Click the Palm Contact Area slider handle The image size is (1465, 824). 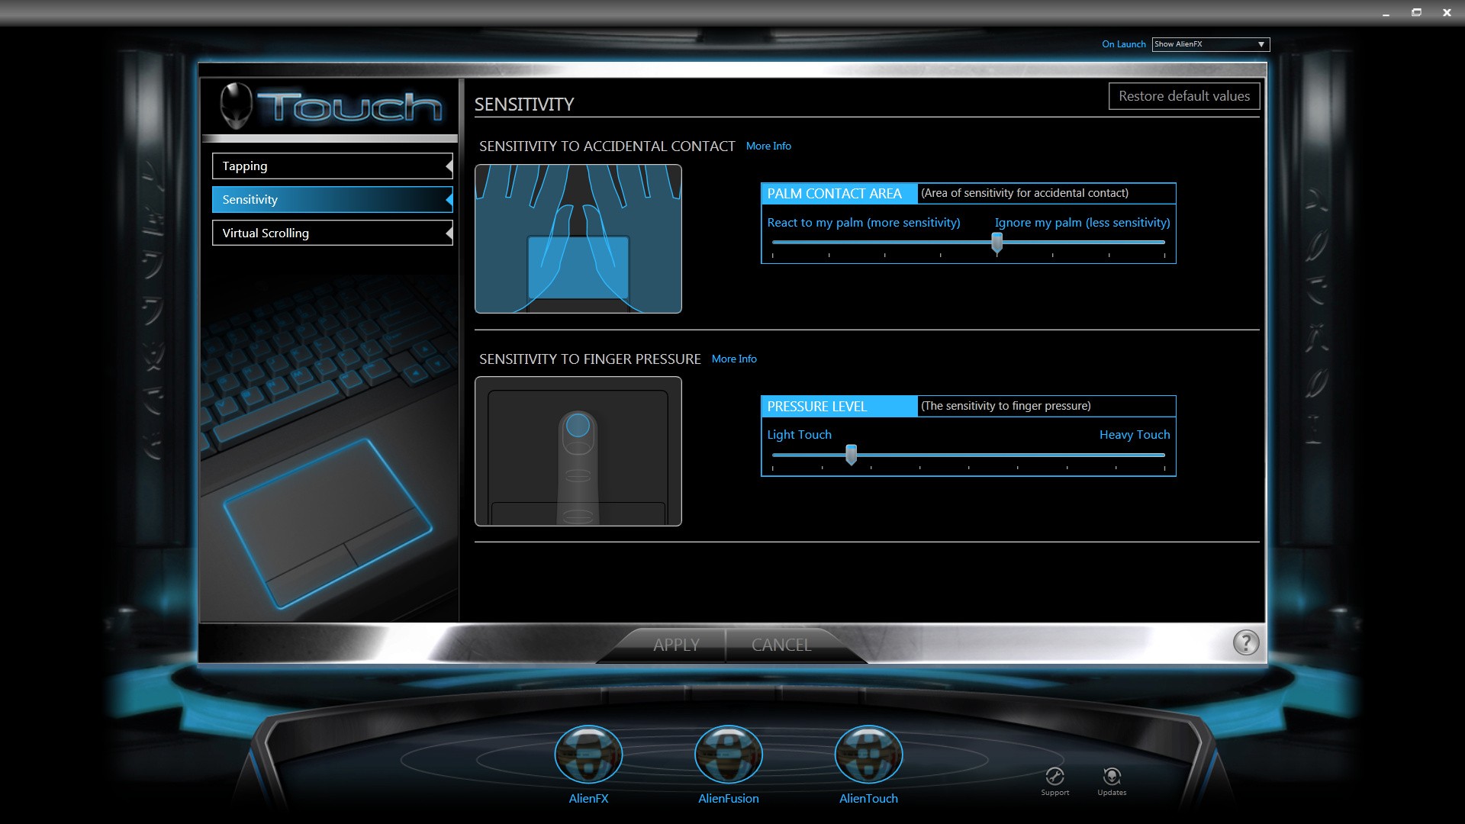click(x=997, y=243)
